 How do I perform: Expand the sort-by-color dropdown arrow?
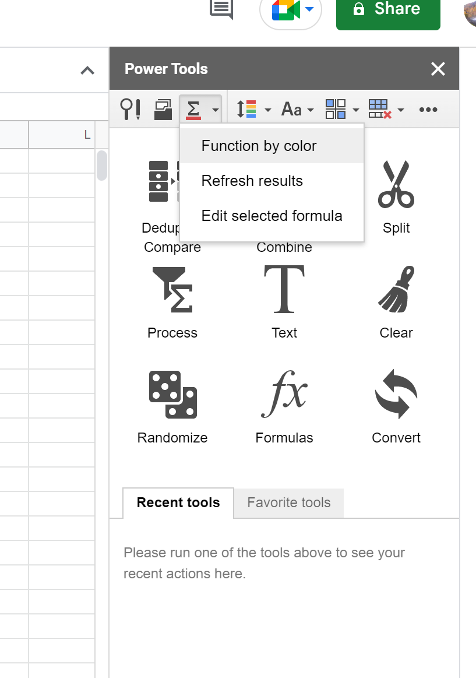(x=267, y=110)
